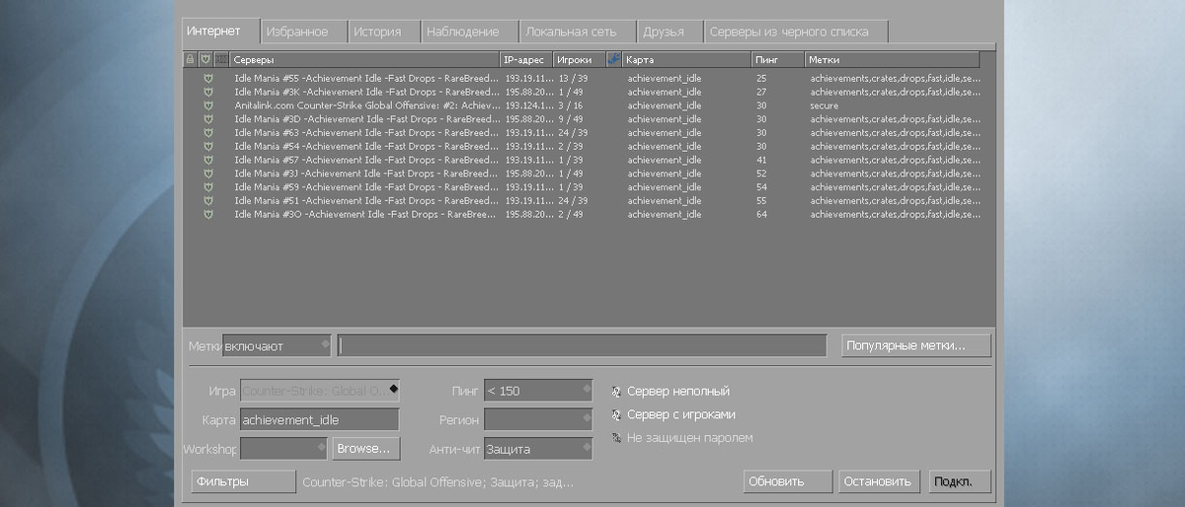Open the Анти-чит dropdown showing Защита
Viewport: 1185px width, 507px height.
coord(538,449)
